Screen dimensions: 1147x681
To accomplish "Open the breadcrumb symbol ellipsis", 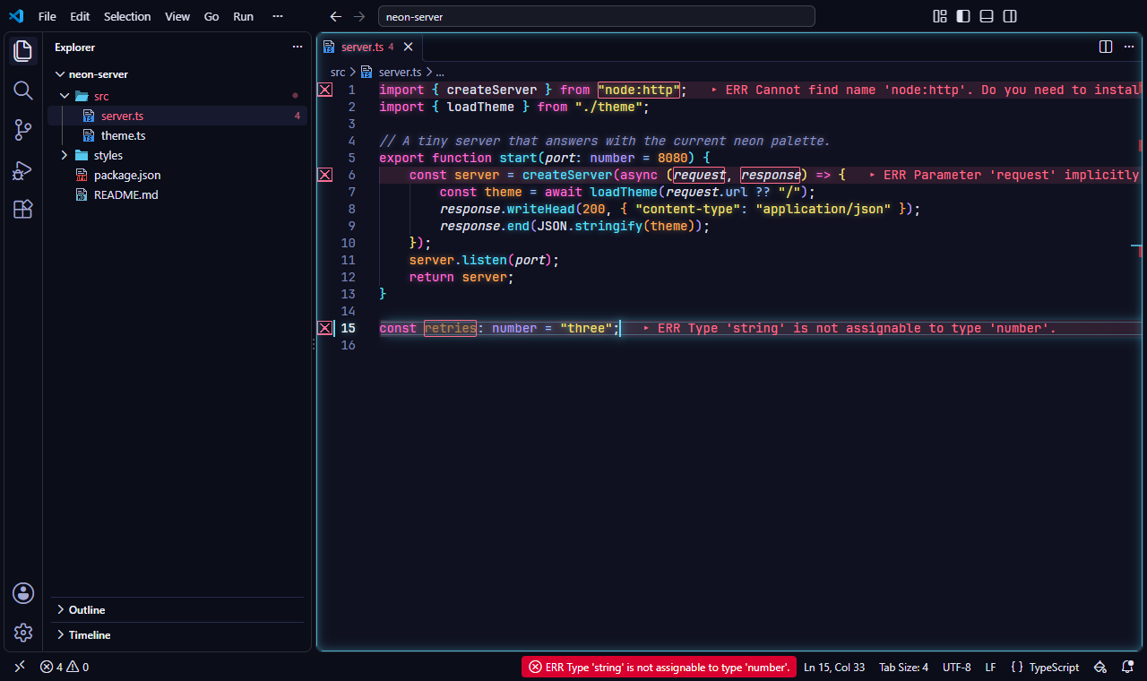I will 440,72.
